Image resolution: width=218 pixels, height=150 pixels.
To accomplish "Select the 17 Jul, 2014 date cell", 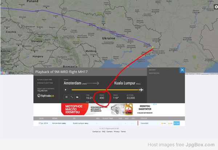I will point(43,123).
